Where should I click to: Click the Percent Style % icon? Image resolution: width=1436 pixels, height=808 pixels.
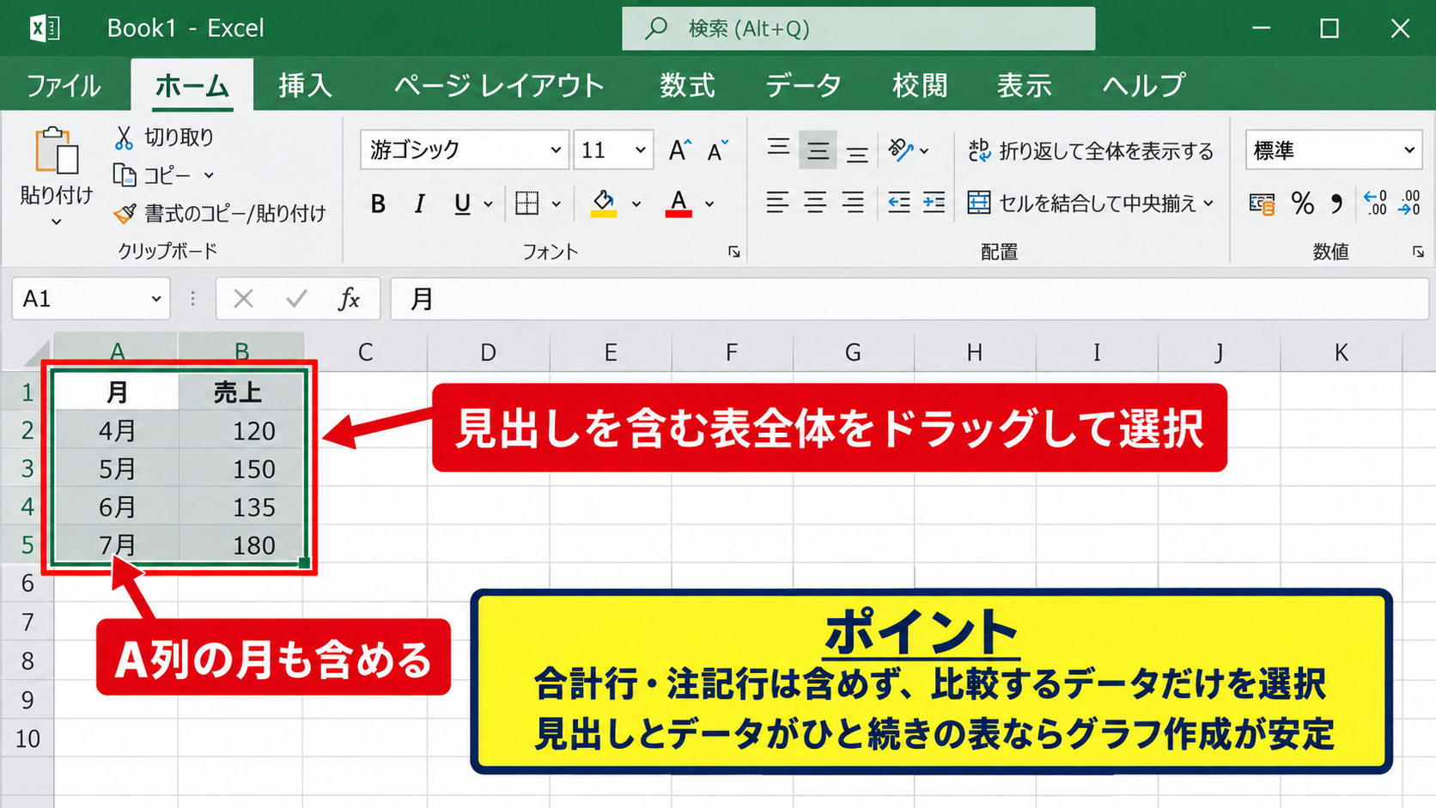[1302, 204]
